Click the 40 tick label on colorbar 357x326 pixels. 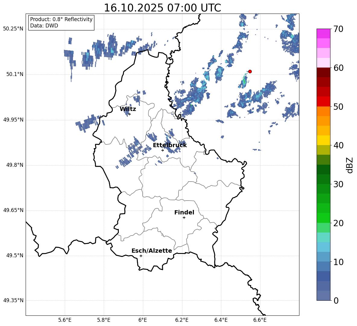(338, 145)
